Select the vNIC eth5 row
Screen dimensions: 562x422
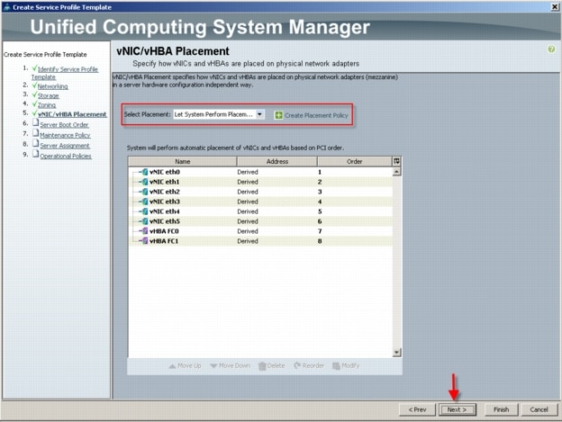click(260, 221)
